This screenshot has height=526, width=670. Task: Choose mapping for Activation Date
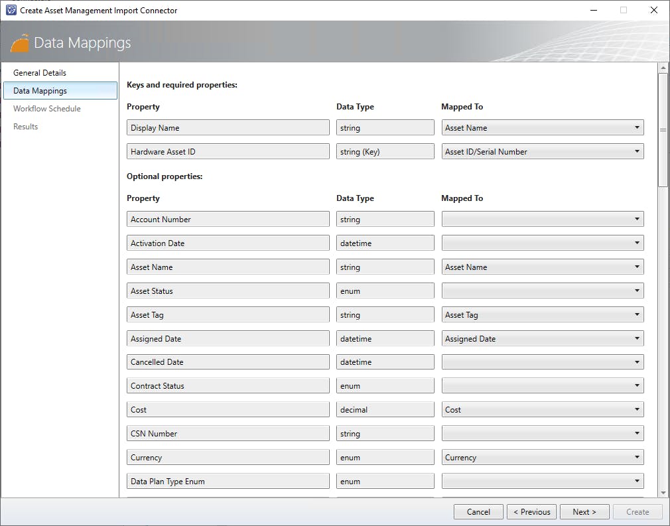coord(542,243)
